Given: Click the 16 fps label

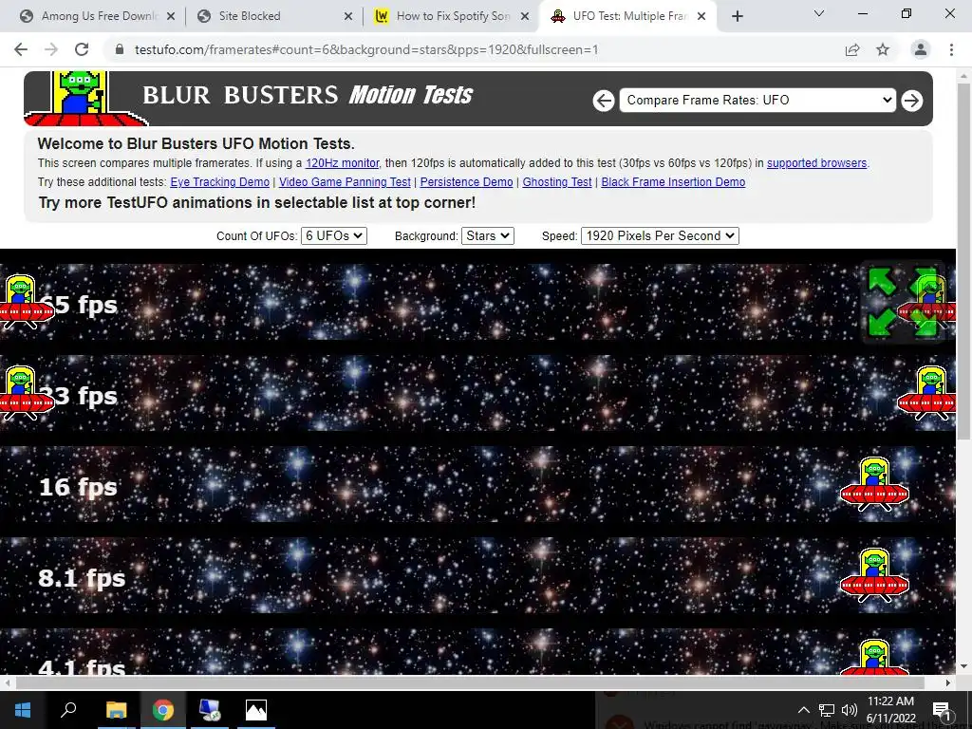Looking at the screenshot, I should click(78, 487).
